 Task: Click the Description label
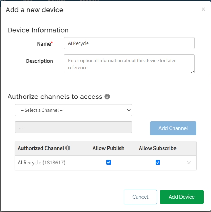[x=39, y=61]
